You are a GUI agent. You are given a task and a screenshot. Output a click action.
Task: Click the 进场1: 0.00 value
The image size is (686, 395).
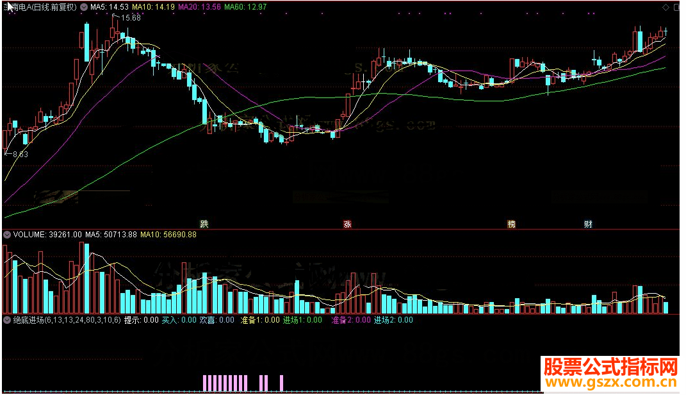coord(303,320)
